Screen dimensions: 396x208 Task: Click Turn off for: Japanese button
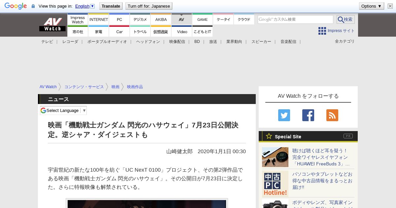tap(149, 6)
